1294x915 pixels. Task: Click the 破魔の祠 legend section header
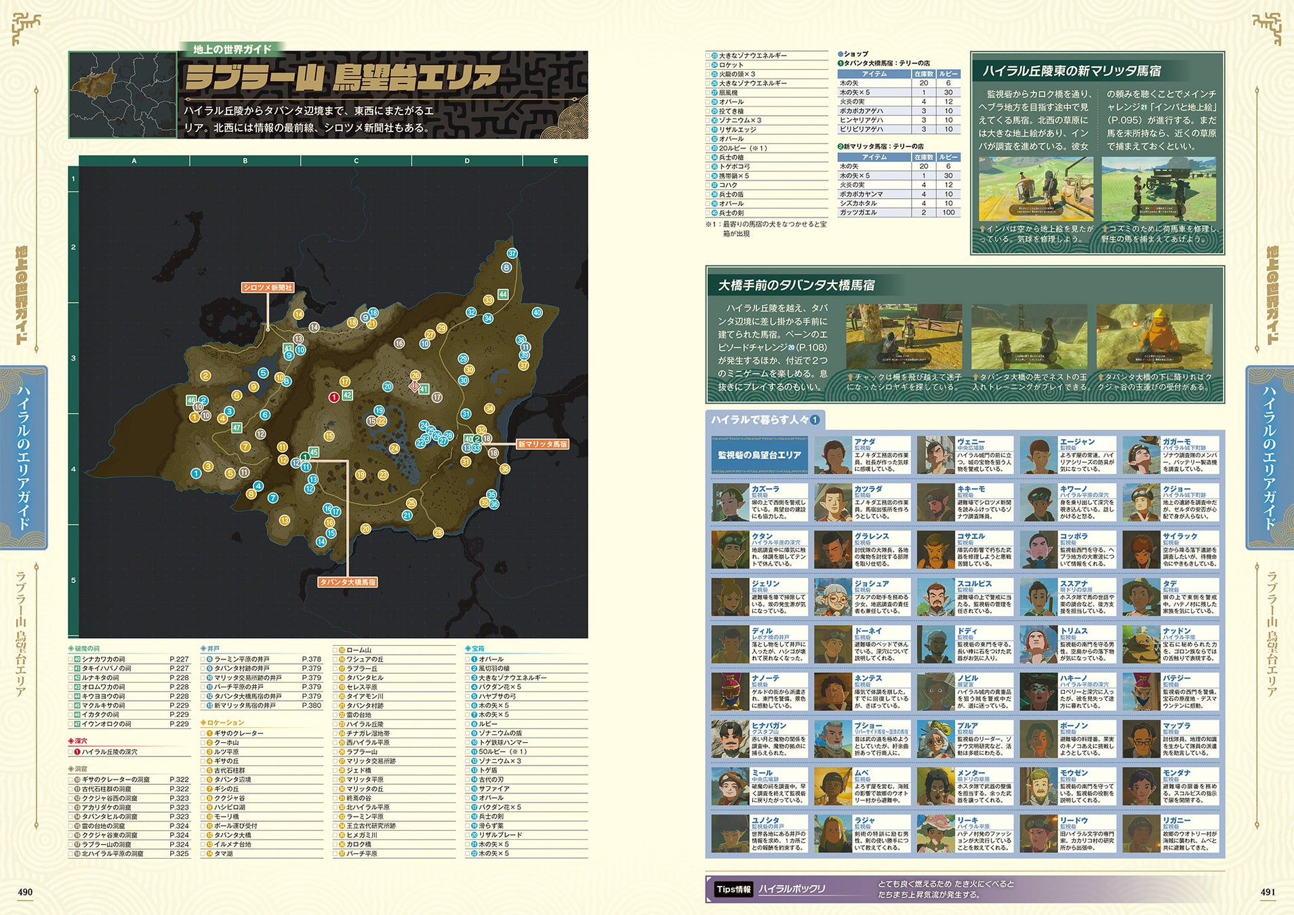84,649
